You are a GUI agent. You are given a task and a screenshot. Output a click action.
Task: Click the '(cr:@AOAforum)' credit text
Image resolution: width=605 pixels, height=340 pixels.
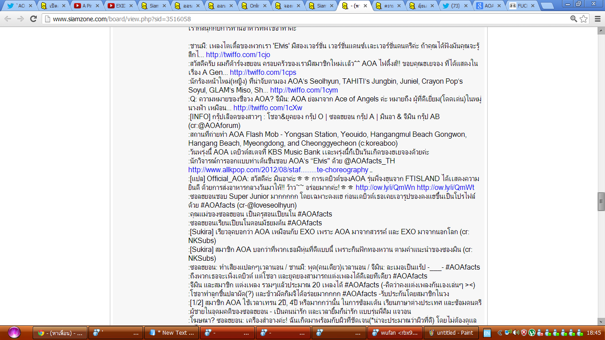(x=215, y=126)
